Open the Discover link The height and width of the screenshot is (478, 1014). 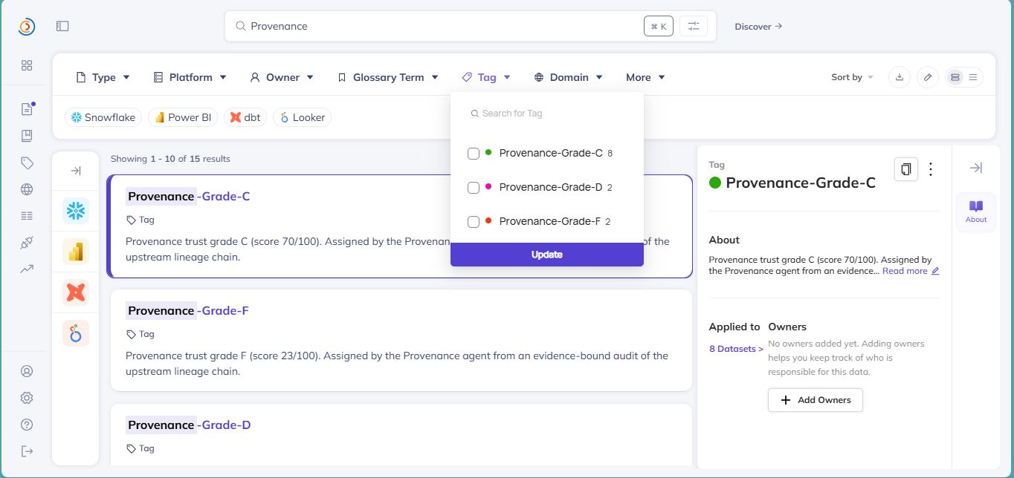click(x=758, y=26)
